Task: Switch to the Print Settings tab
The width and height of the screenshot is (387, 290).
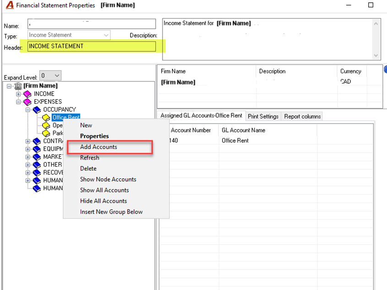Action: tap(263, 116)
